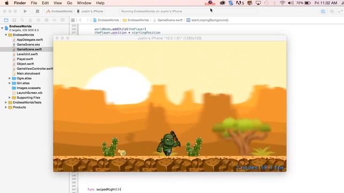Viewport: 344px width, 193px height.
Task: Open the volume control in menu bar
Action: [x=291, y=3]
